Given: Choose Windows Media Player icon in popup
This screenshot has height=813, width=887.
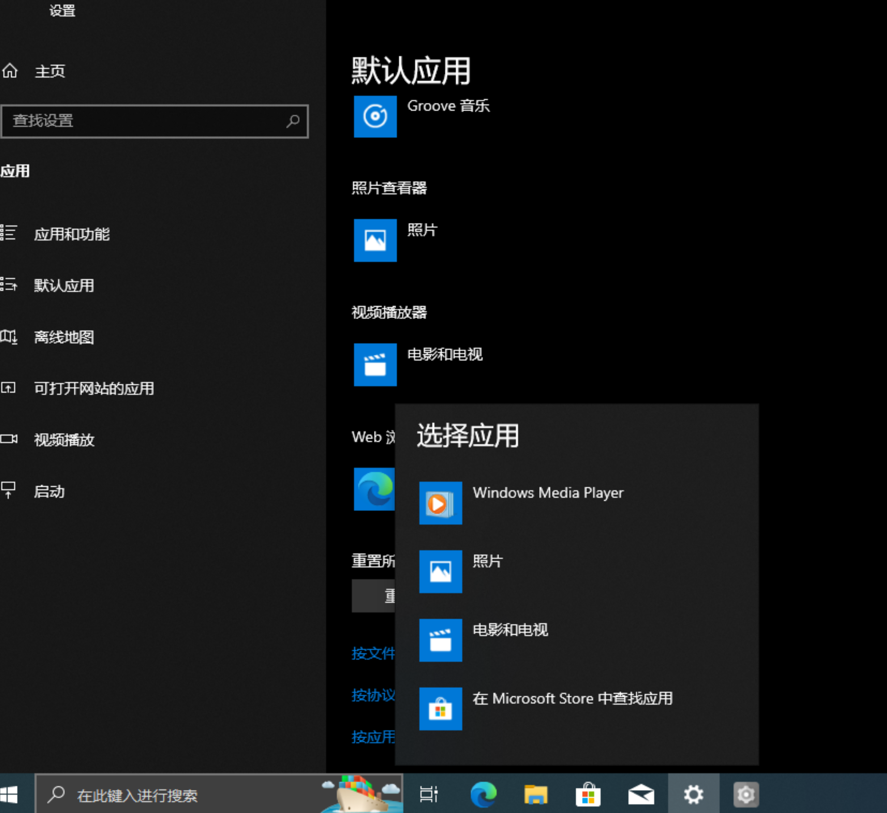Looking at the screenshot, I should tap(440, 503).
